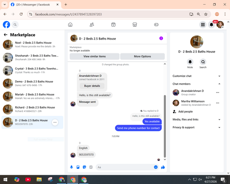Viewport: 230px width, 184px height.
Task: Collapse Chat members section
Action: click(196, 84)
